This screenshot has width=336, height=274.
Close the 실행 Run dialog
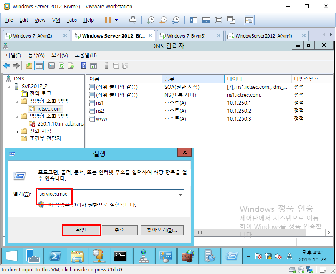pyautogui.click(x=184, y=152)
